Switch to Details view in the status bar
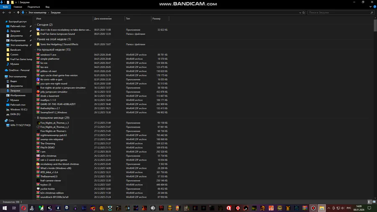377x212 pixels. pyautogui.click(x=369, y=202)
